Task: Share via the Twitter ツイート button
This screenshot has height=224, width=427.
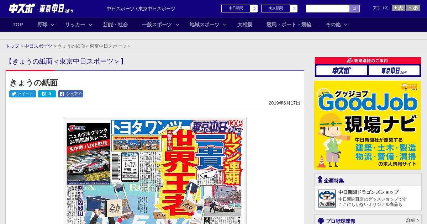Action: pyautogui.click(x=22, y=94)
